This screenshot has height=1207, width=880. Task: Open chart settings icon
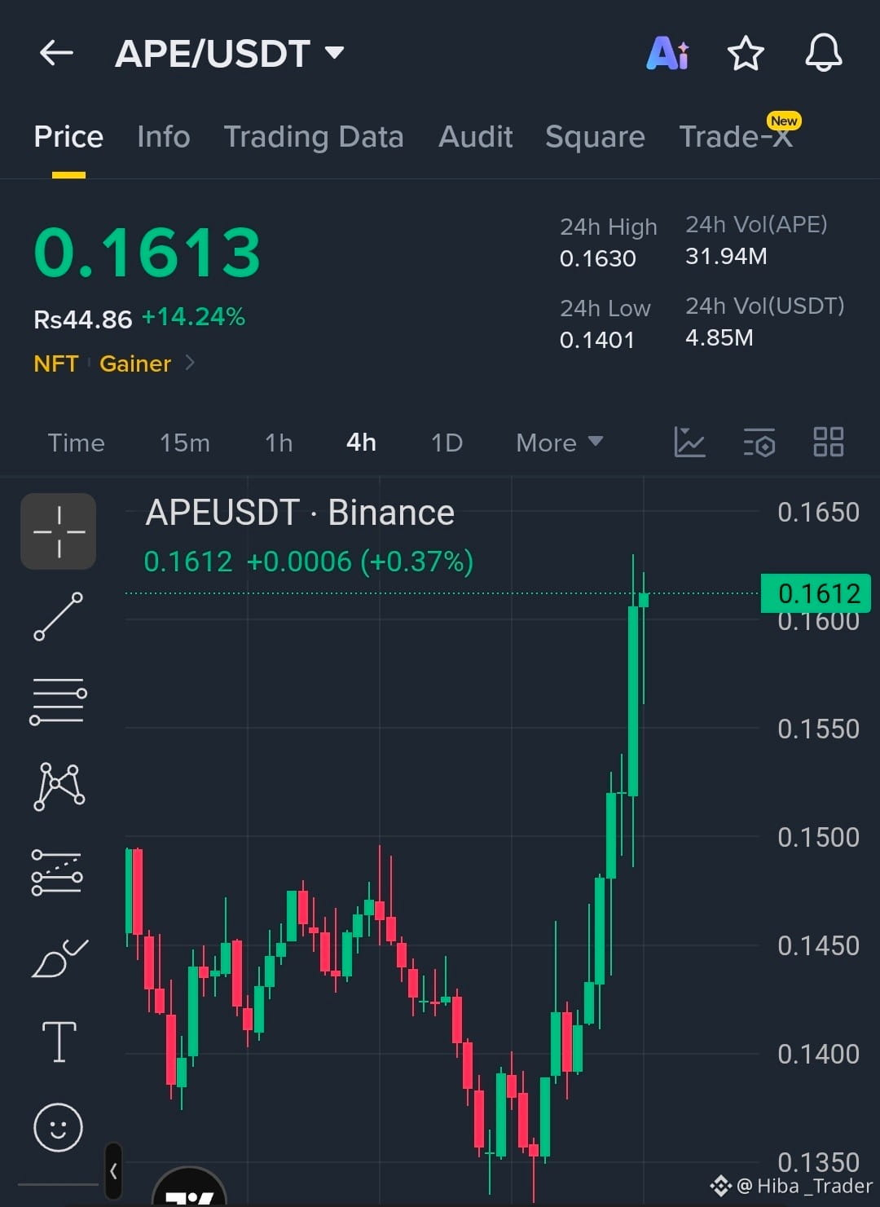pyautogui.click(x=759, y=443)
